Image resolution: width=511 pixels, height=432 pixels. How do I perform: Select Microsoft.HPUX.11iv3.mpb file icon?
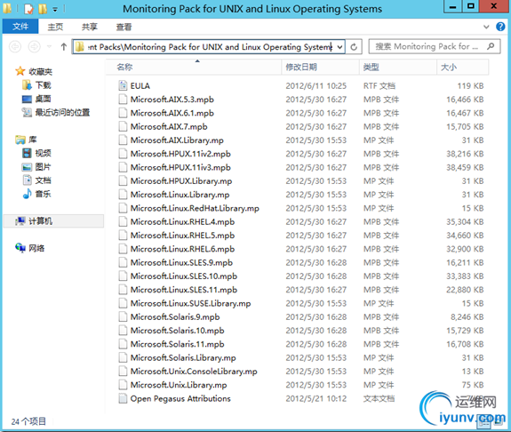(x=123, y=167)
